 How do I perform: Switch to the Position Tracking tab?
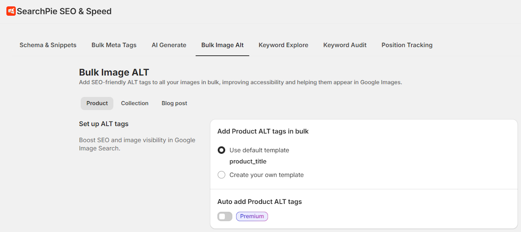tap(407, 45)
